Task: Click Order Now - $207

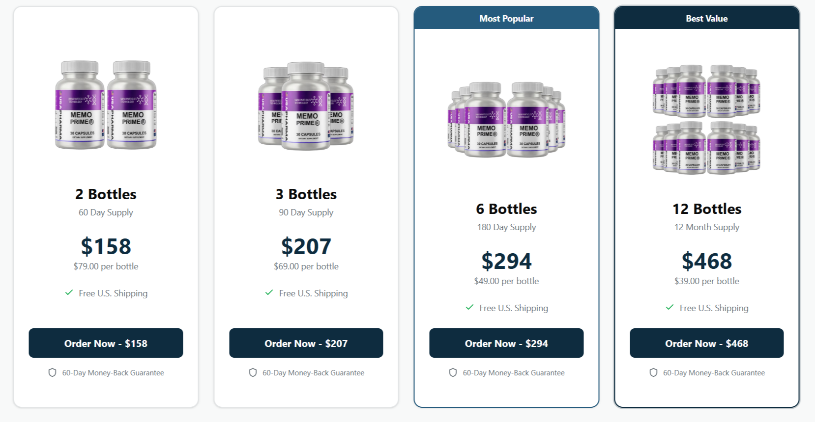Action: click(x=306, y=343)
